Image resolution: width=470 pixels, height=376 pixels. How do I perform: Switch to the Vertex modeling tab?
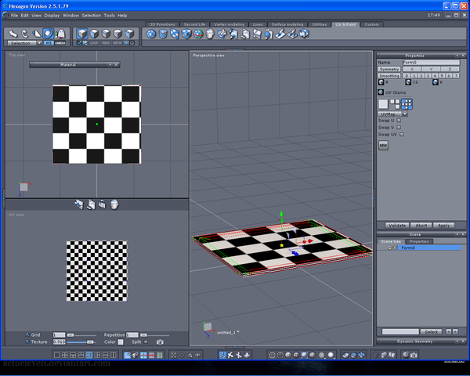pos(229,24)
